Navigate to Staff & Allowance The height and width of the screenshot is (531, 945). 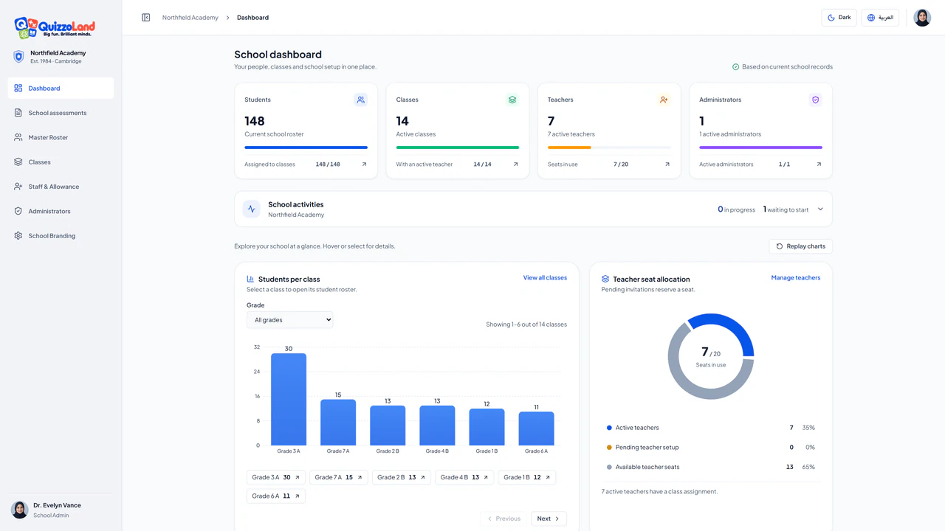pos(61,187)
